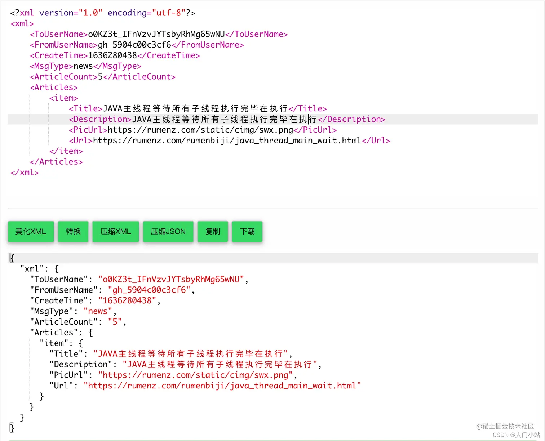The height and width of the screenshot is (441, 545).
Task: Click the closing xml tag
Action: pos(25,172)
